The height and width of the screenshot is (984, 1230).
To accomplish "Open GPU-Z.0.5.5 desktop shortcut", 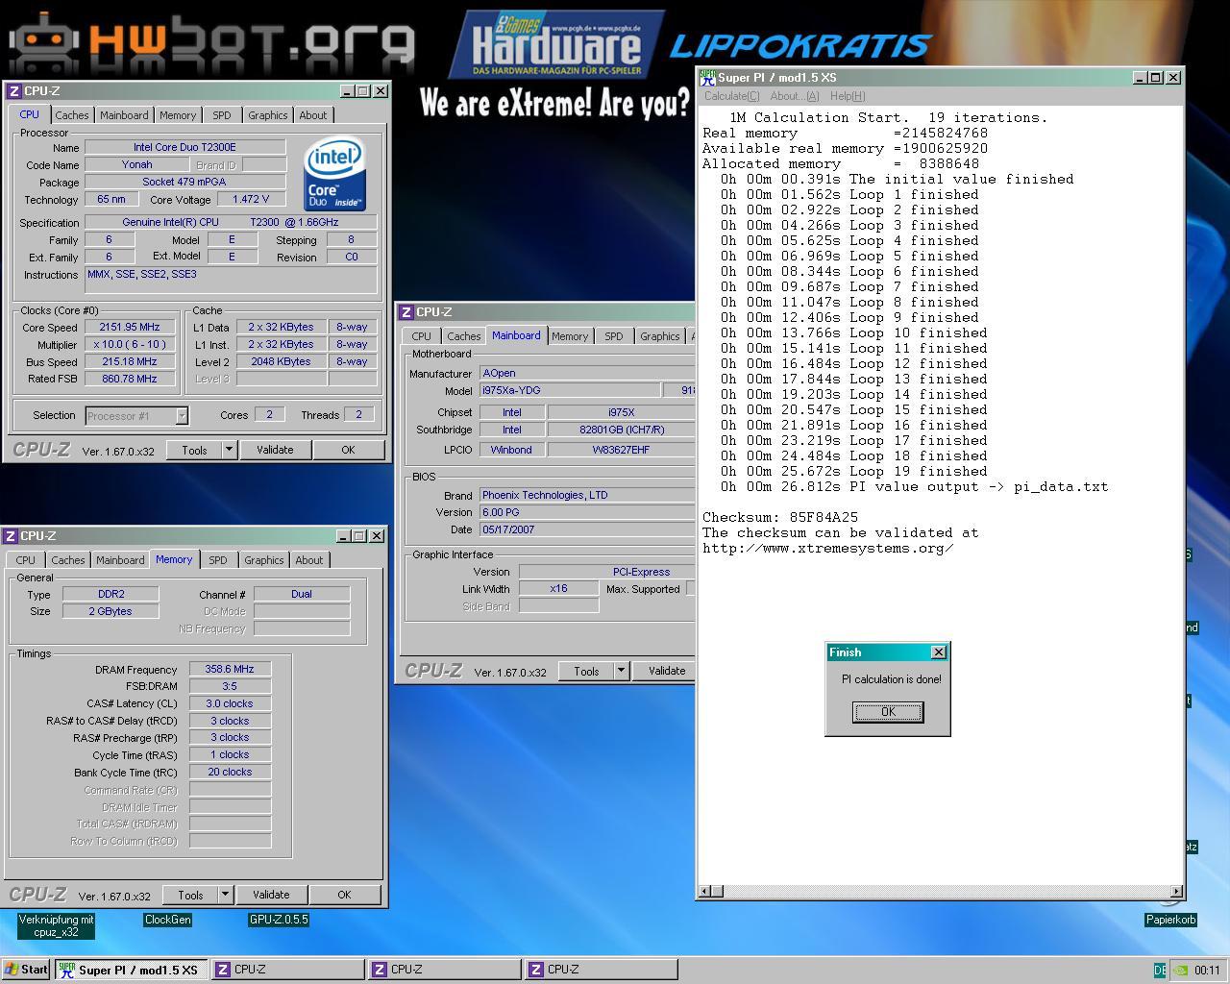I will click(279, 920).
